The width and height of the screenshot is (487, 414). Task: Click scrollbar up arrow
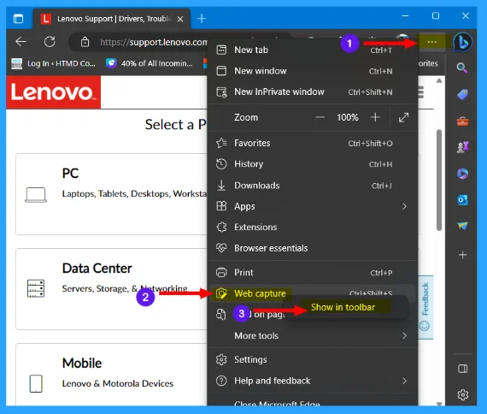(439, 81)
